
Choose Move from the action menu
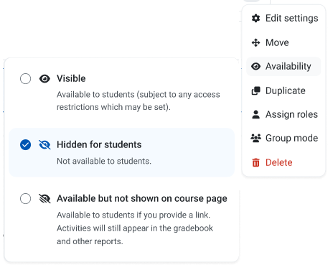point(283,42)
